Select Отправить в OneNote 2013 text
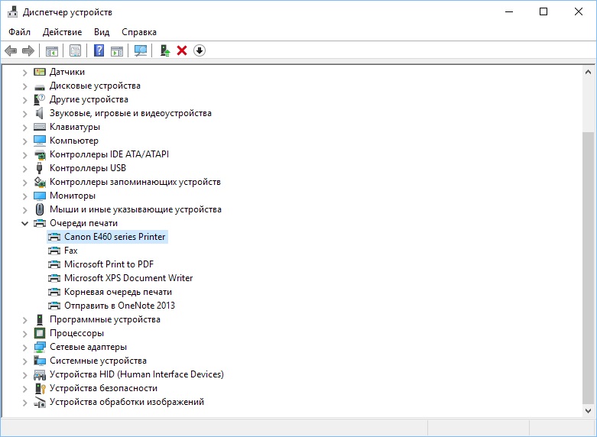The height and width of the screenshot is (437, 597). (x=119, y=306)
